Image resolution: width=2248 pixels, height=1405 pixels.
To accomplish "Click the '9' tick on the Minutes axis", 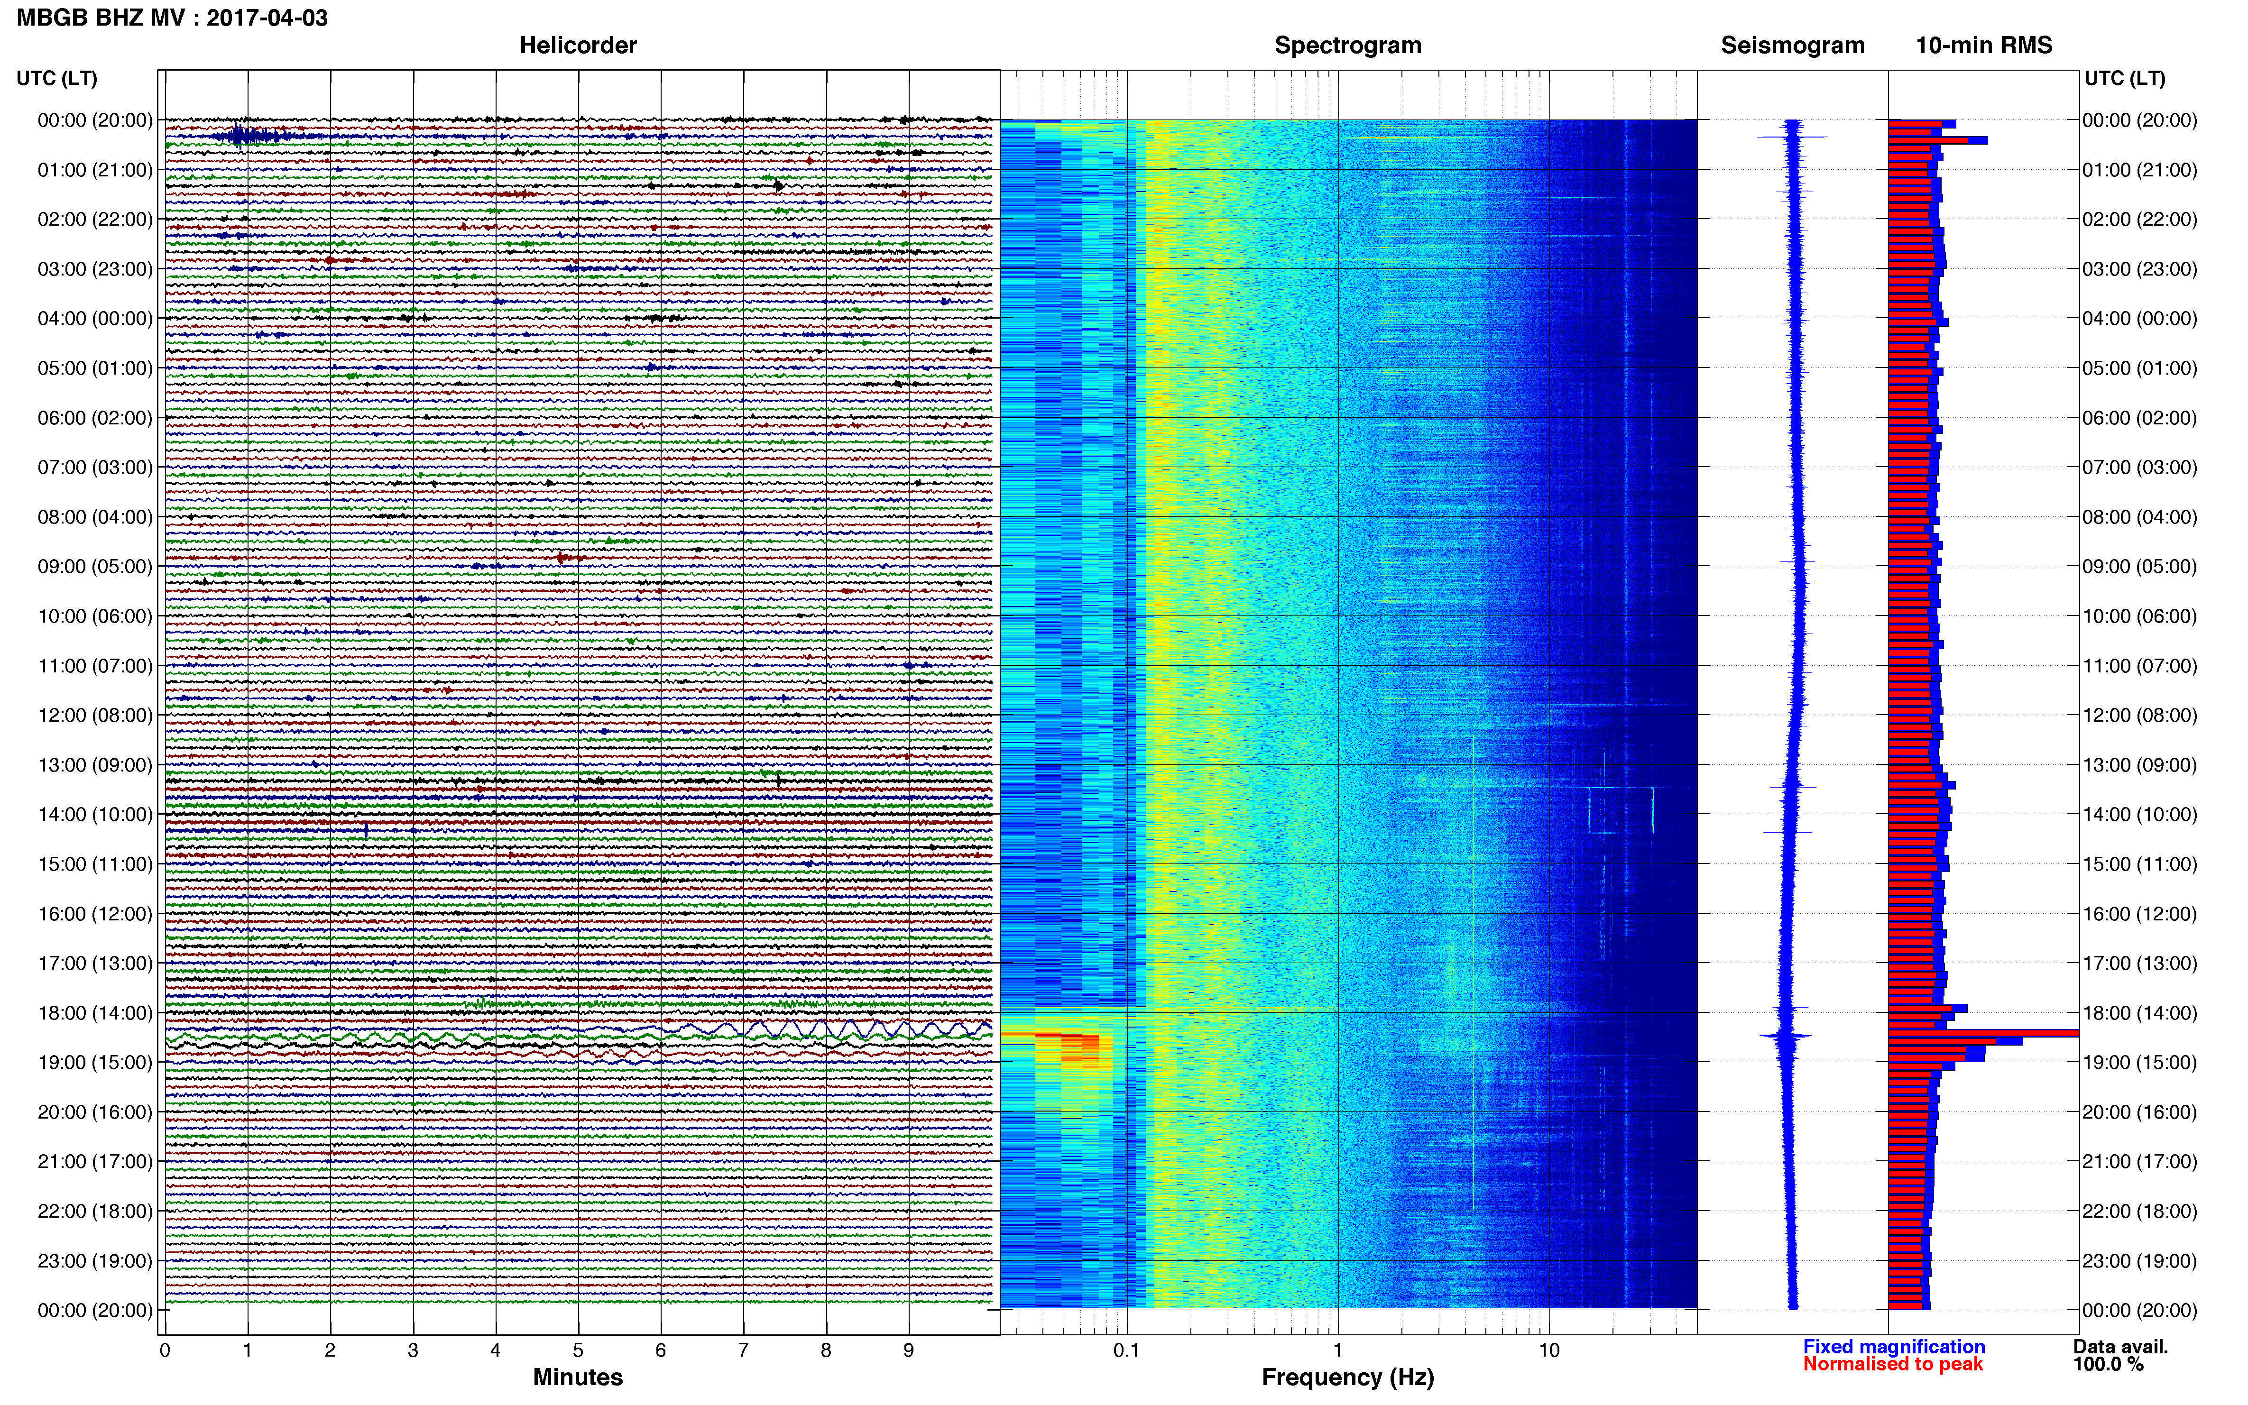I will tap(909, 1350).
